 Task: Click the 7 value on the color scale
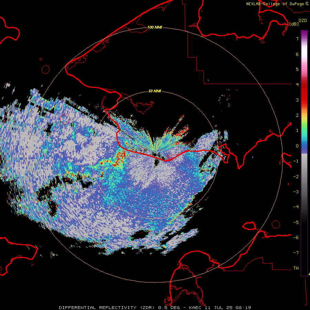297,39
